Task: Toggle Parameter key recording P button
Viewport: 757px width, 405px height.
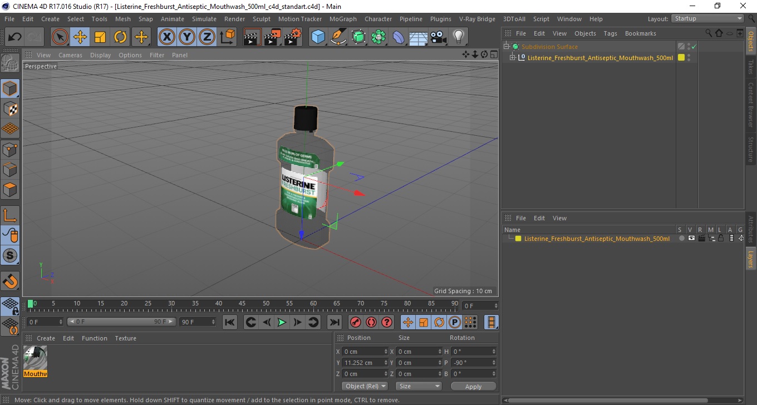Action: [x=455, y=322]
